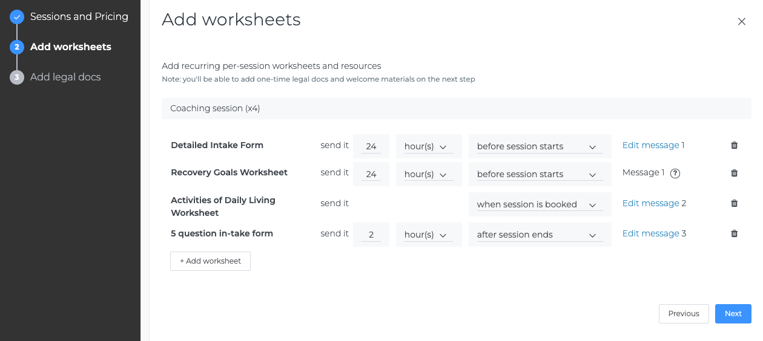
Task: Remove Activities of Daily Living Worksheet
Action: pyautogui.click(x=734, y=203)
